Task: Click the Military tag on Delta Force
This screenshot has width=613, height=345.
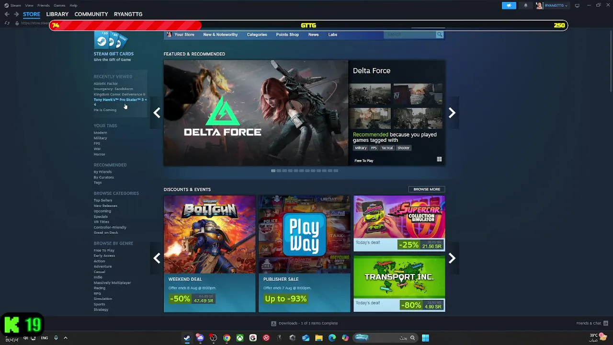Action: tap(361, 148)
